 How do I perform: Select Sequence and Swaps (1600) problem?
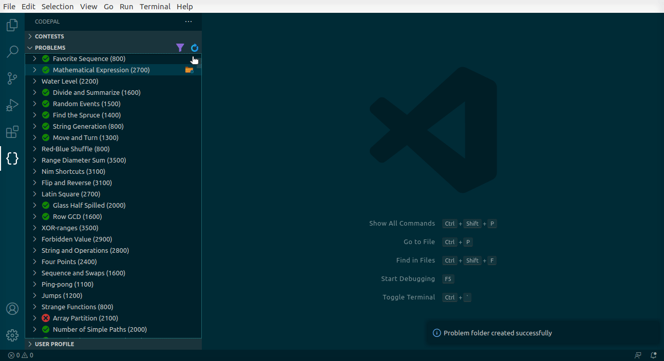113,273
